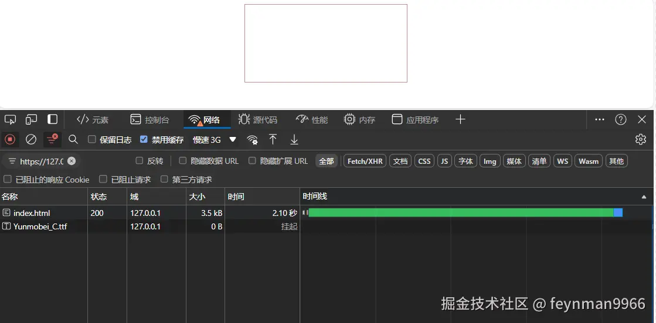This screenshot has width=656, height=323.
Task: Open network conditions wifi-gear icon
Action: tap(252, 140)
